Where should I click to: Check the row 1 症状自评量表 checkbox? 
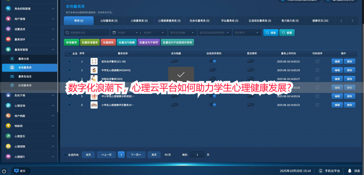(70, 62)
